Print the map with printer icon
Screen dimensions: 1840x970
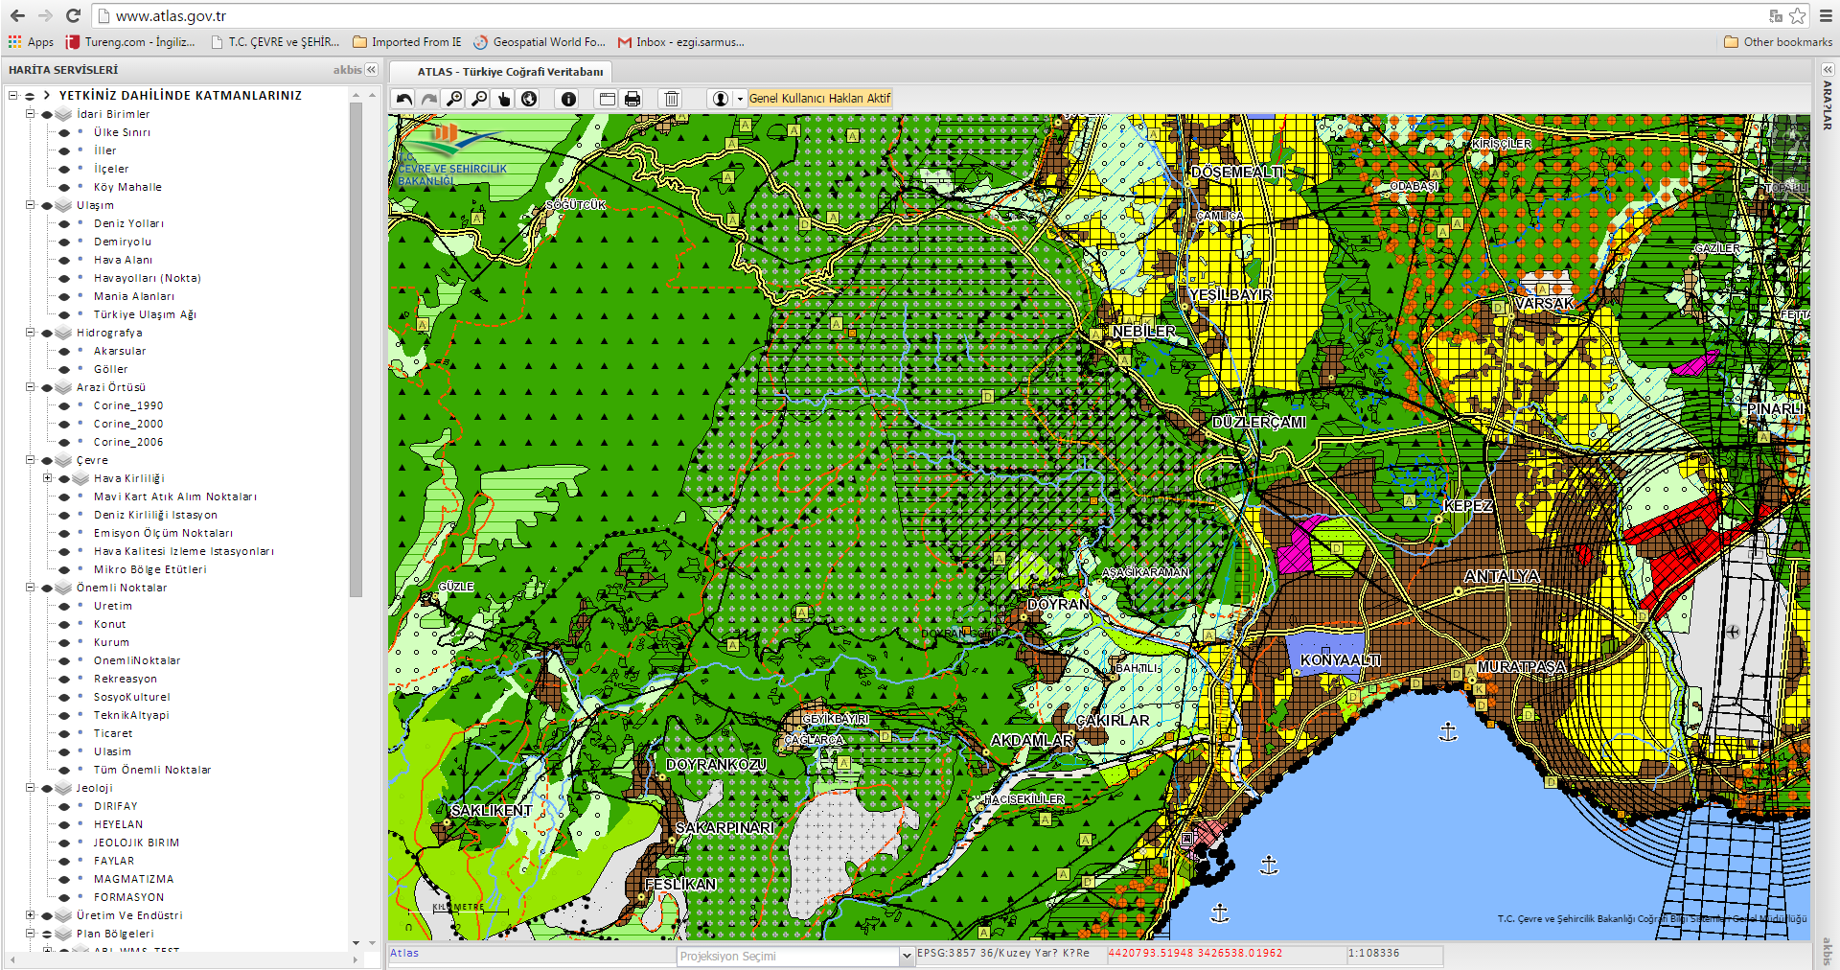pyautogui.click(x=632, y=99)
